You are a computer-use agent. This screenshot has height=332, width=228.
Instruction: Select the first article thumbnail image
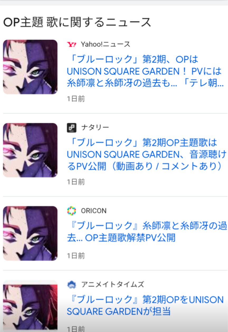point(30,67)
